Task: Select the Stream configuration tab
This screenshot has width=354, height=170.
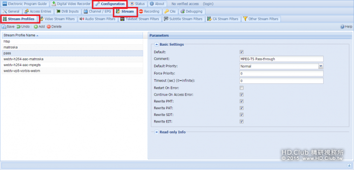Action: coord(125,12)
